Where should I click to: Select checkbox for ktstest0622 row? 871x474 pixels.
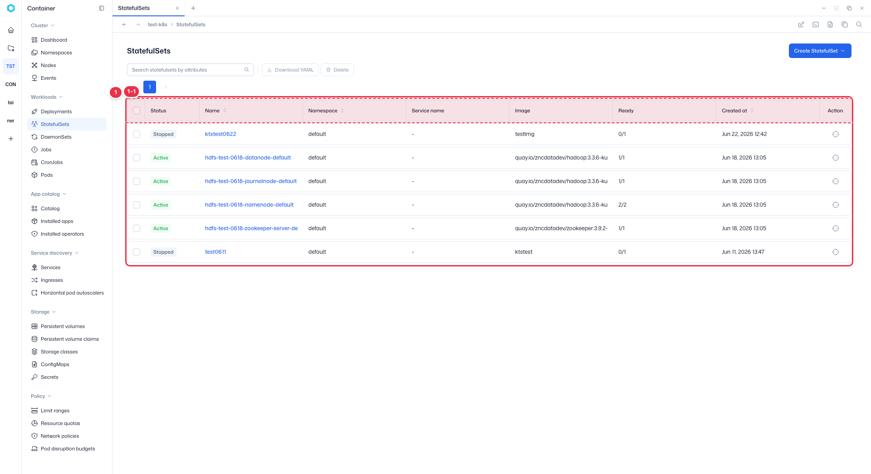coord(137,134)
